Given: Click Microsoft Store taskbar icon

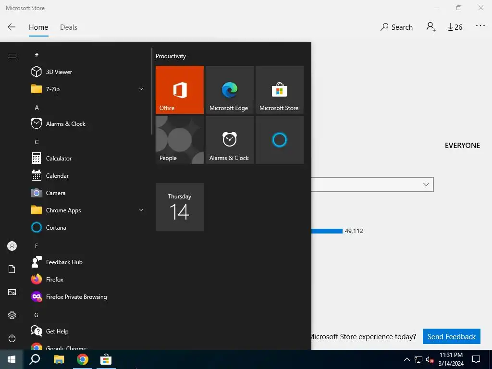Looking at the screenshot, I should point(106,359).
